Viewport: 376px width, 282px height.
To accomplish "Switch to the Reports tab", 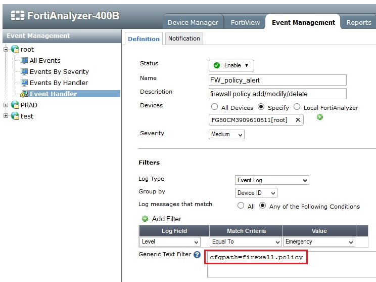I will tap(359, 22).
